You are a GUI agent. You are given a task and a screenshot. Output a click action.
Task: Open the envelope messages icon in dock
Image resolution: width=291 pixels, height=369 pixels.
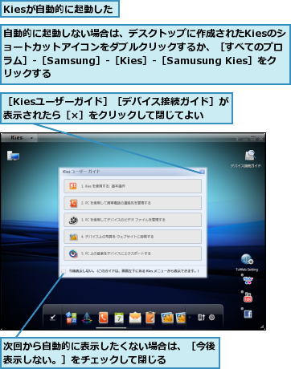coord(135,318)
